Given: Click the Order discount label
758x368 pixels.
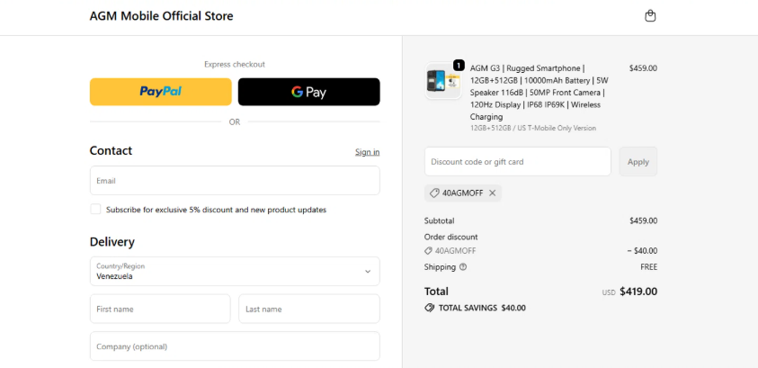Looking at the screenshot, I should point(451,237).
